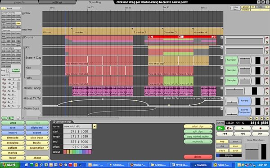
Task: Mute the Drums track
Action: coord(267,38)
